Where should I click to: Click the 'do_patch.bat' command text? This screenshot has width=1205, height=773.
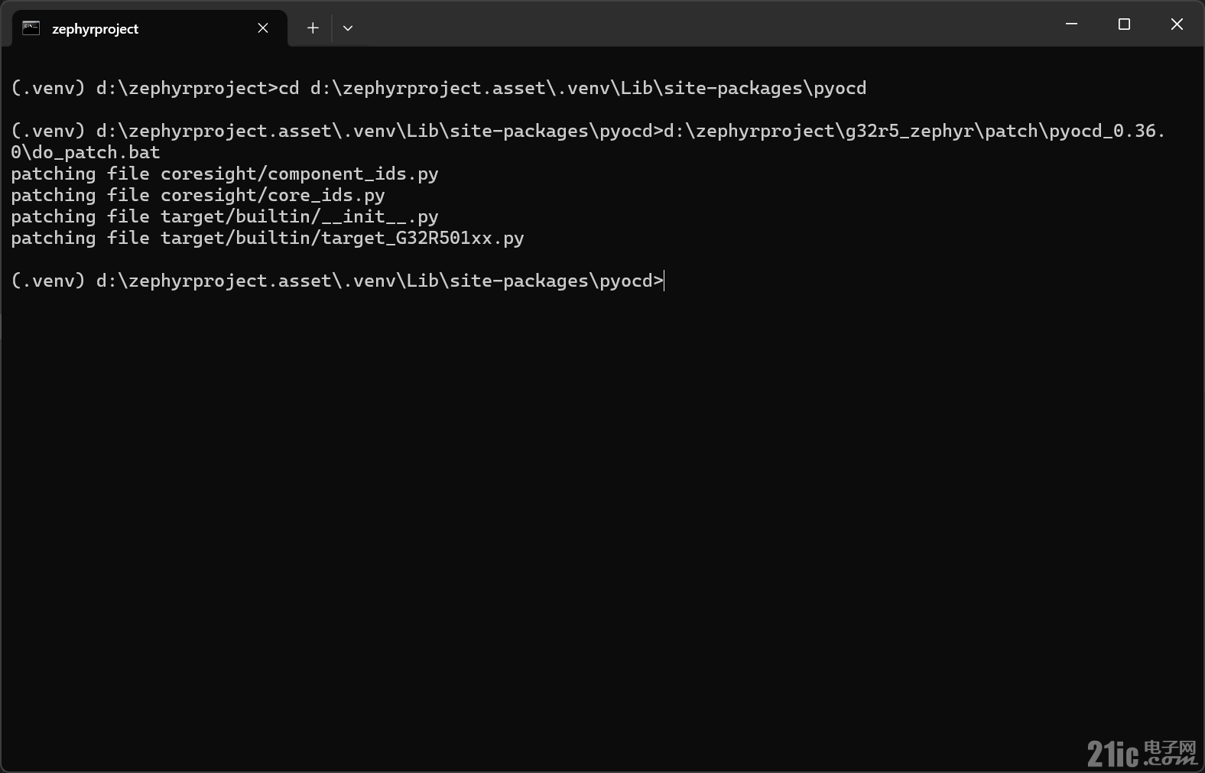96,153
